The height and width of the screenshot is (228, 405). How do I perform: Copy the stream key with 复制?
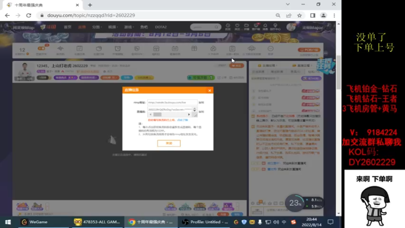(x=201, y=111)
